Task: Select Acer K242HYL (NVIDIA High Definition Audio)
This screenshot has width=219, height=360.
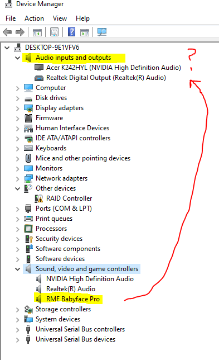Action: tap(114, 68)
